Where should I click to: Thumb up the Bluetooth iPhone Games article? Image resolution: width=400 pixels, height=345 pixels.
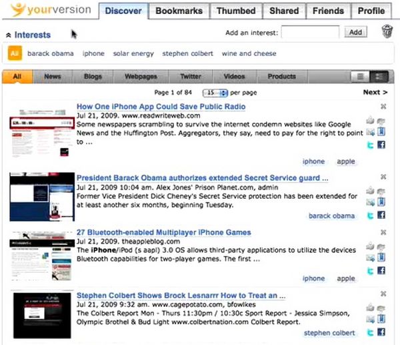click(370, 246)
